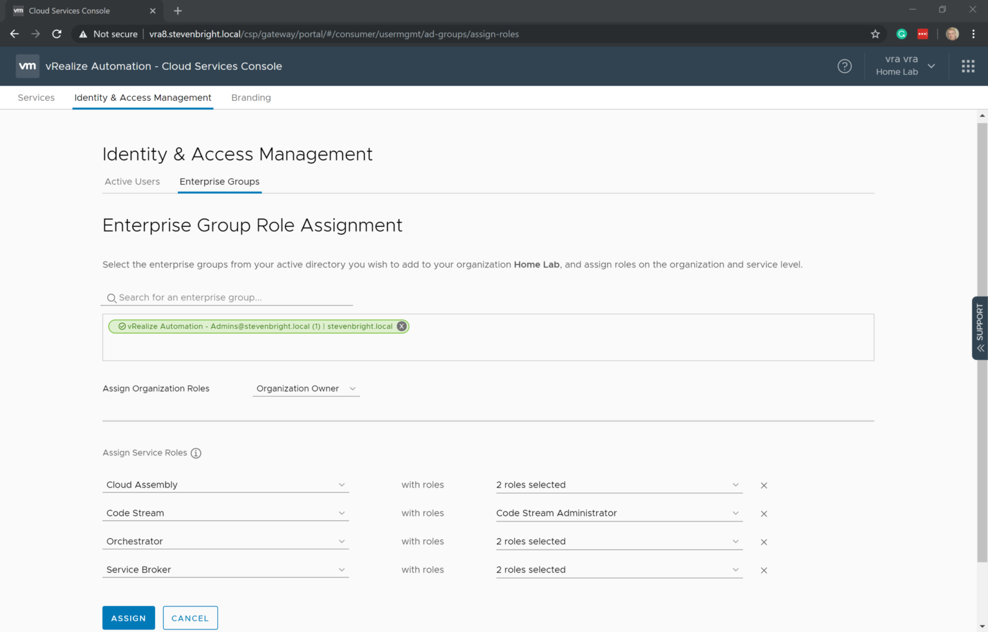Focus the enterprise group search field
This screenshot has height=632, width=988.
pos(228,297)
